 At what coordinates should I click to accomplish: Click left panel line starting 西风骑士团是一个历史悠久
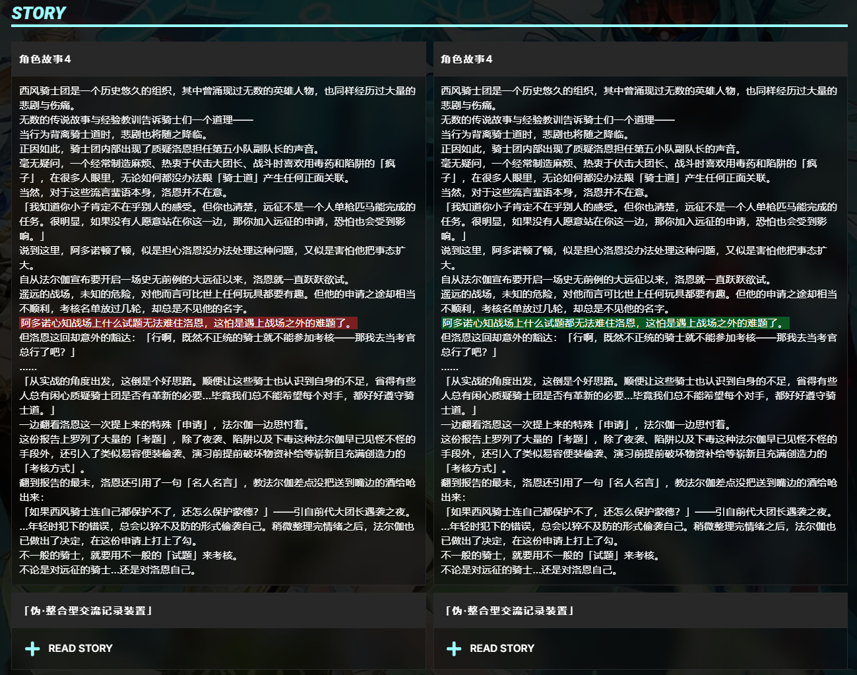coord(218,98)
